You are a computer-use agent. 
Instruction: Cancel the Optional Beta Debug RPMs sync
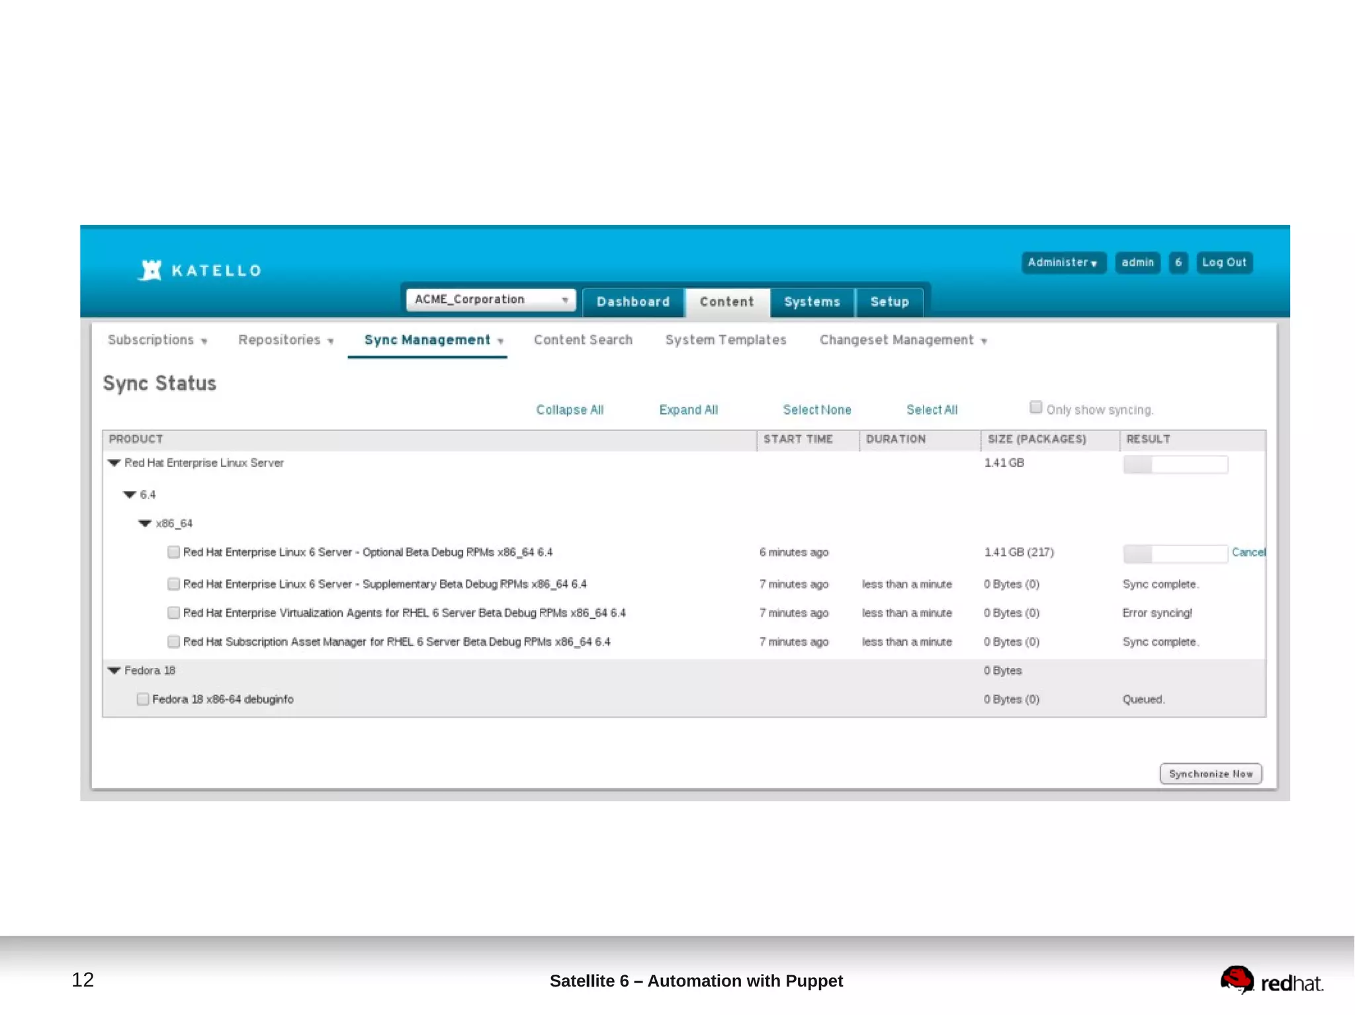[1248, 552]
